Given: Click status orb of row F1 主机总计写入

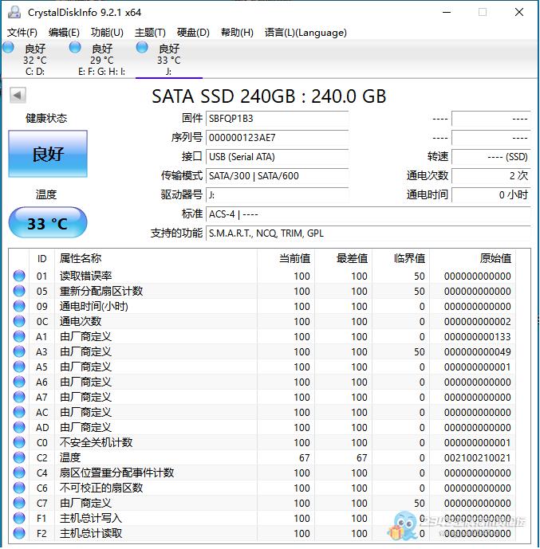Looking at the screenshot, I should pos(19,518).
